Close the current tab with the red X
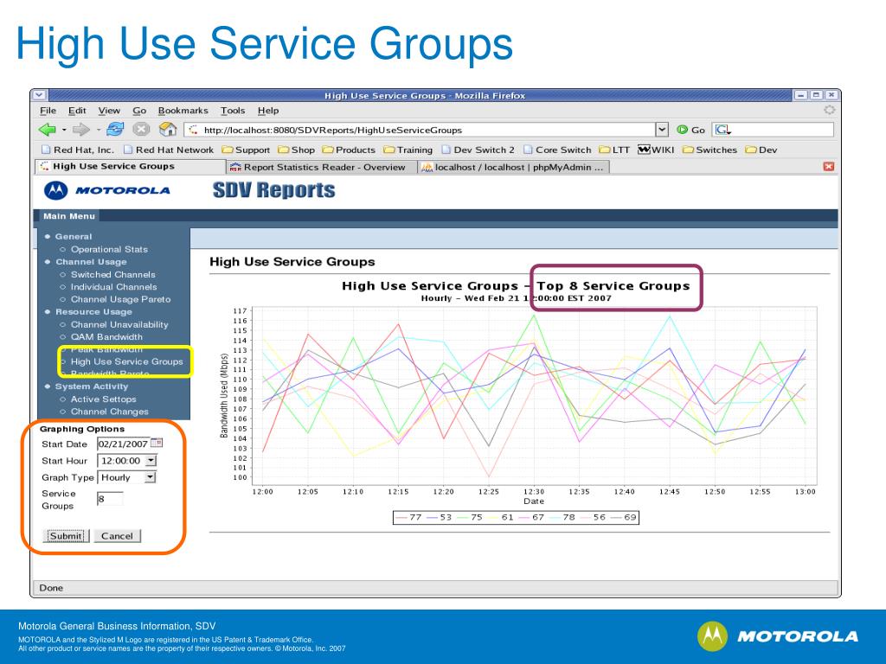This screenshot has height=664, width=886. coord(828,167)
